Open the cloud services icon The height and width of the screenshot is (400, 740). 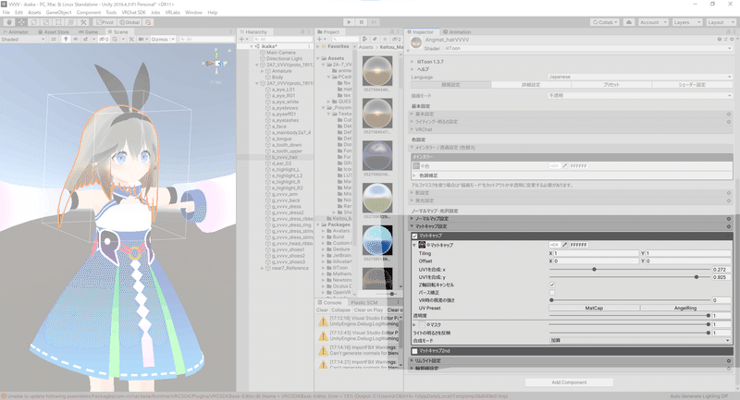point(629,22)
